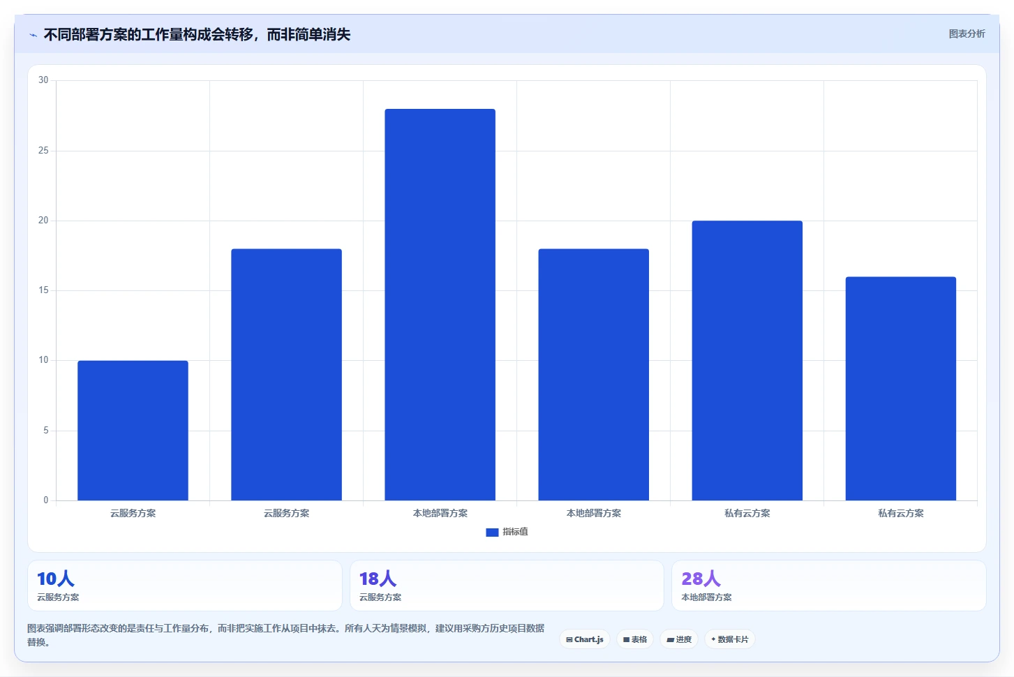
Task: Click the 本地部署方案 bar valued at 18
Action: pyautogui.click(x=593, y=375)
